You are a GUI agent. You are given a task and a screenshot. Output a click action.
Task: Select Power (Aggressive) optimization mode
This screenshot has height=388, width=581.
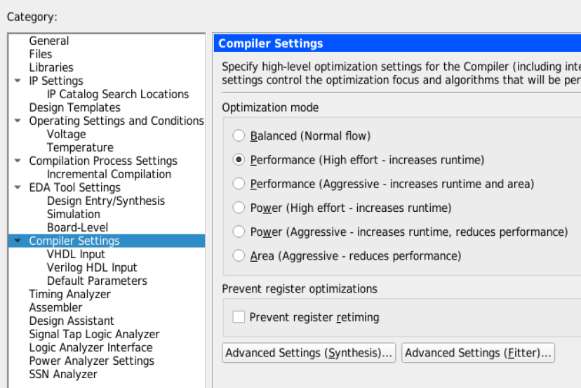(239, 232)
